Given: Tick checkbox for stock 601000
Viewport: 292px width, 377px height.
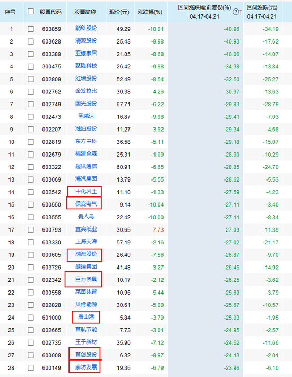Looking at the screenshot, I should click(x=31, y=318).
